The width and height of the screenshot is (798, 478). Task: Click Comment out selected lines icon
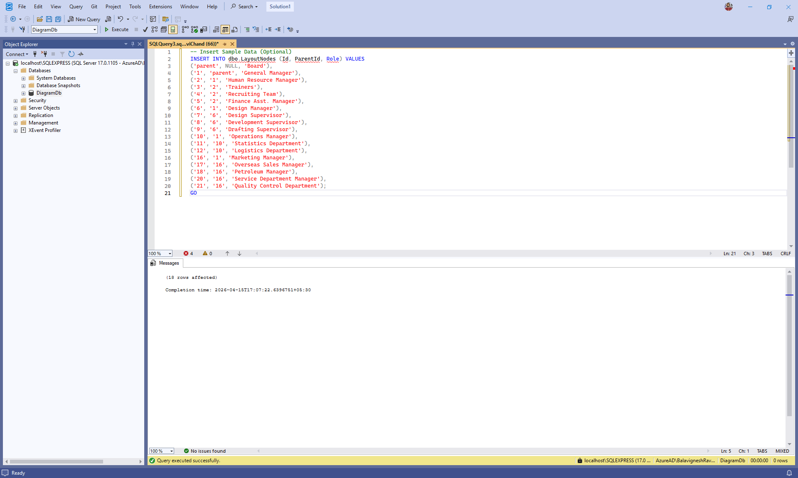point(247,29)
